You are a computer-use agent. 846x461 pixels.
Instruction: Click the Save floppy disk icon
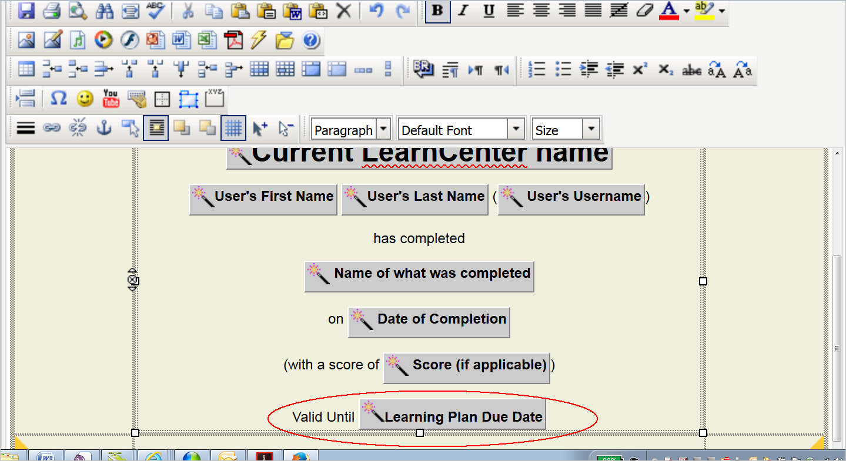pyautogui.click(x=25, y=10)
